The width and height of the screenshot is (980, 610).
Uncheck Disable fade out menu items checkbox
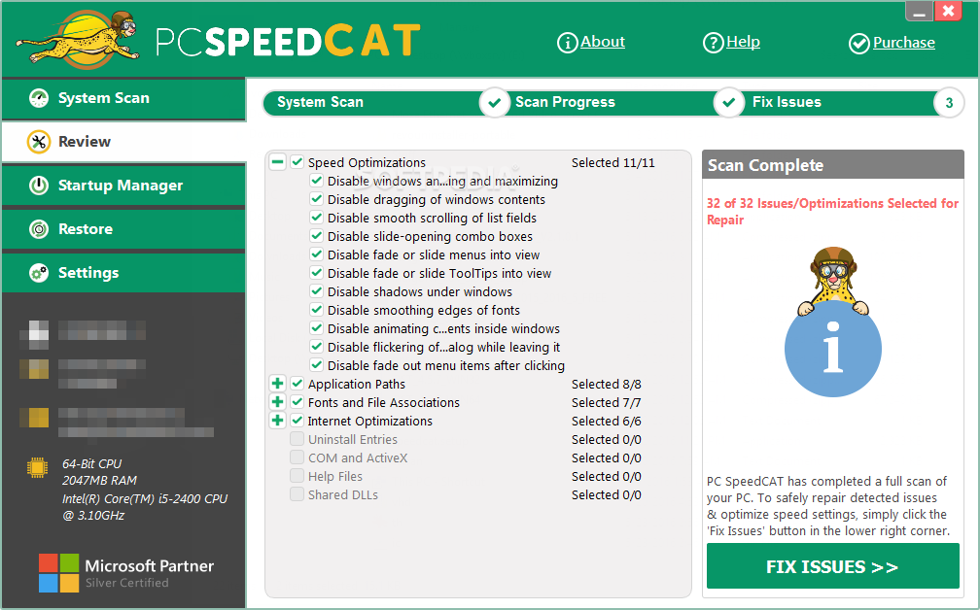point(316,365)
